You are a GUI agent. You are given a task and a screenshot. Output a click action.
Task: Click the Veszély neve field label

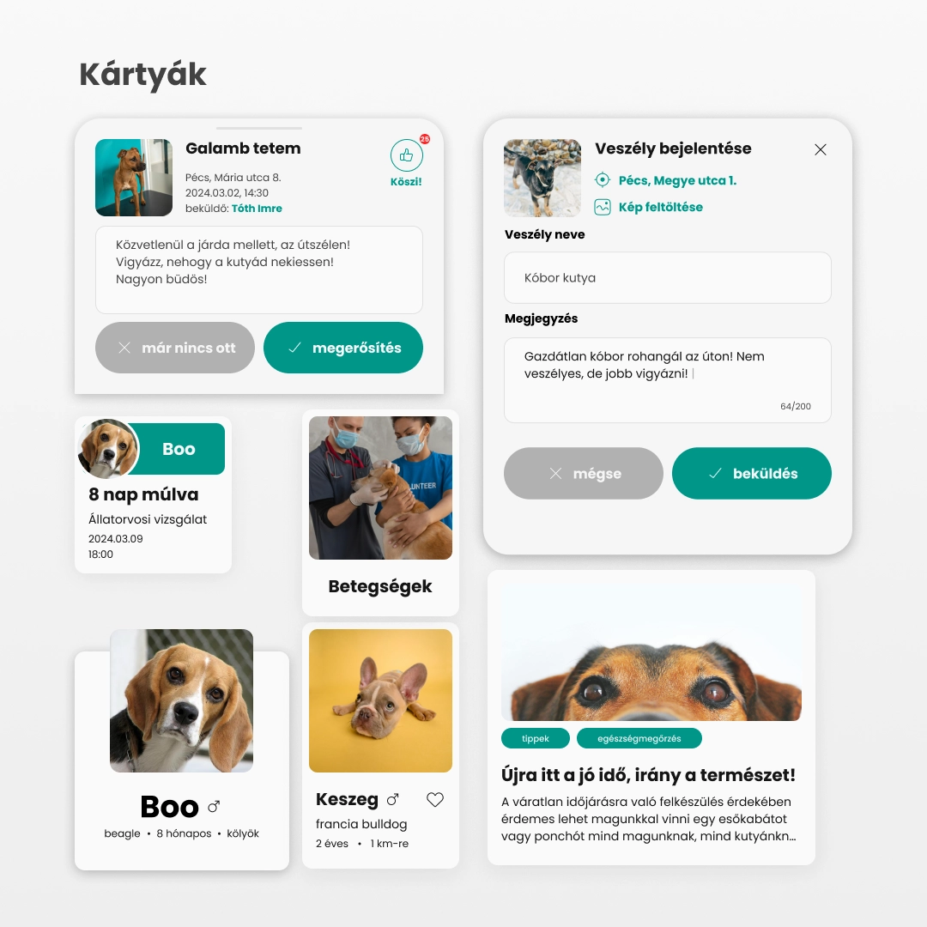tap(544, 234)
